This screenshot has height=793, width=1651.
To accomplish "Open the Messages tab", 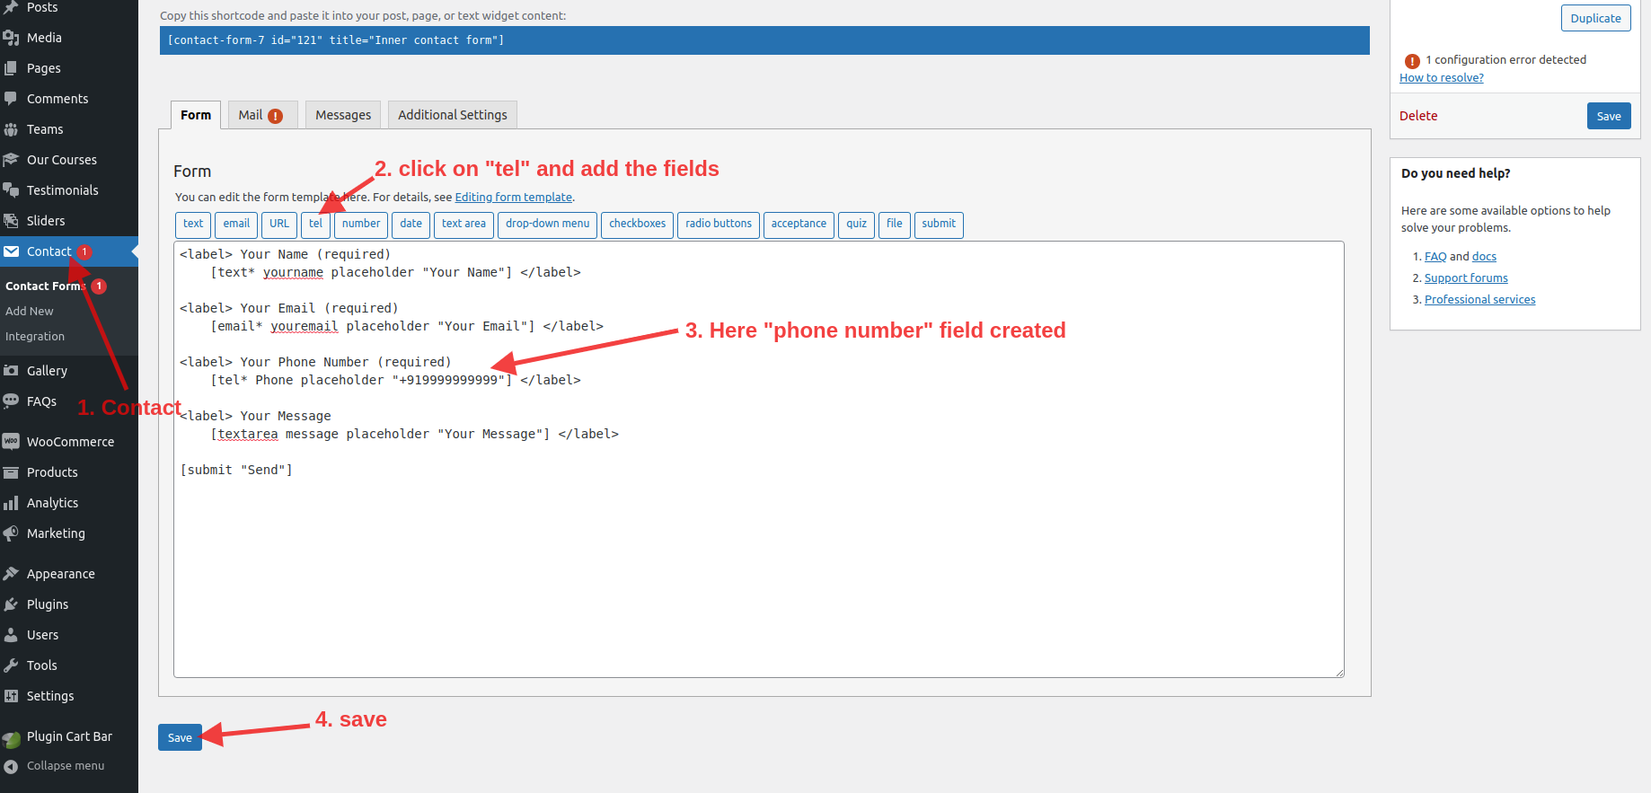I will click(x=343, y=115).
